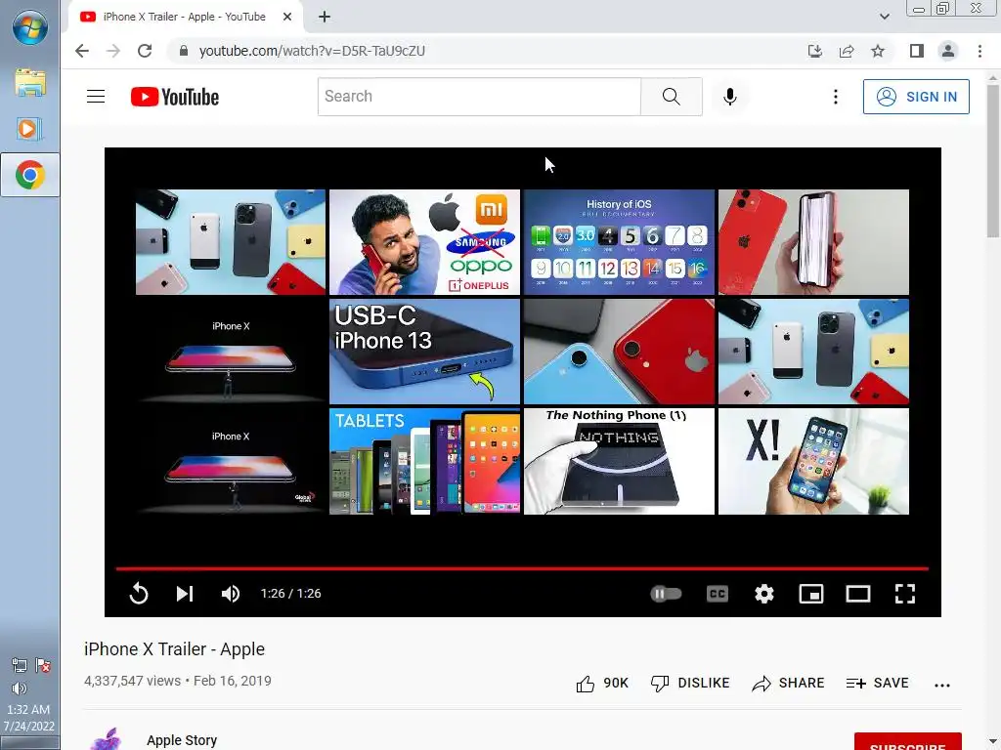
Task: Share this page via address bar icon
Action: tap(847, 51)
